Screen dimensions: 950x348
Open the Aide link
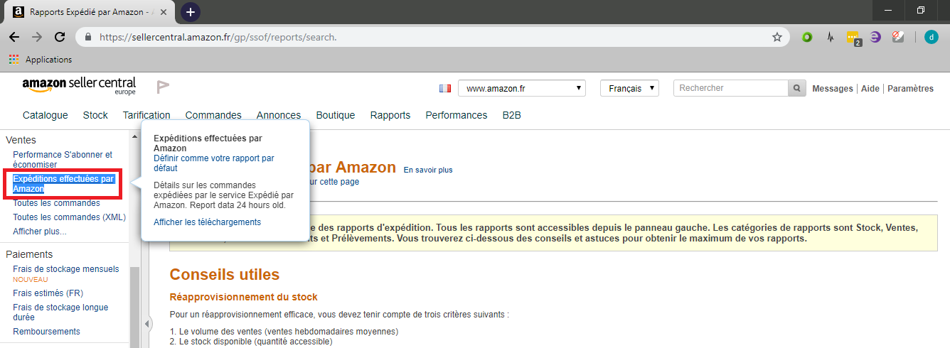(x=870, y=89)
